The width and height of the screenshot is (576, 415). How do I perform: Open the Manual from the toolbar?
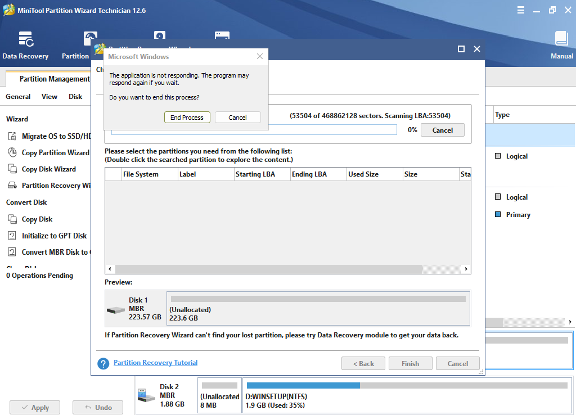click(562, 45)
